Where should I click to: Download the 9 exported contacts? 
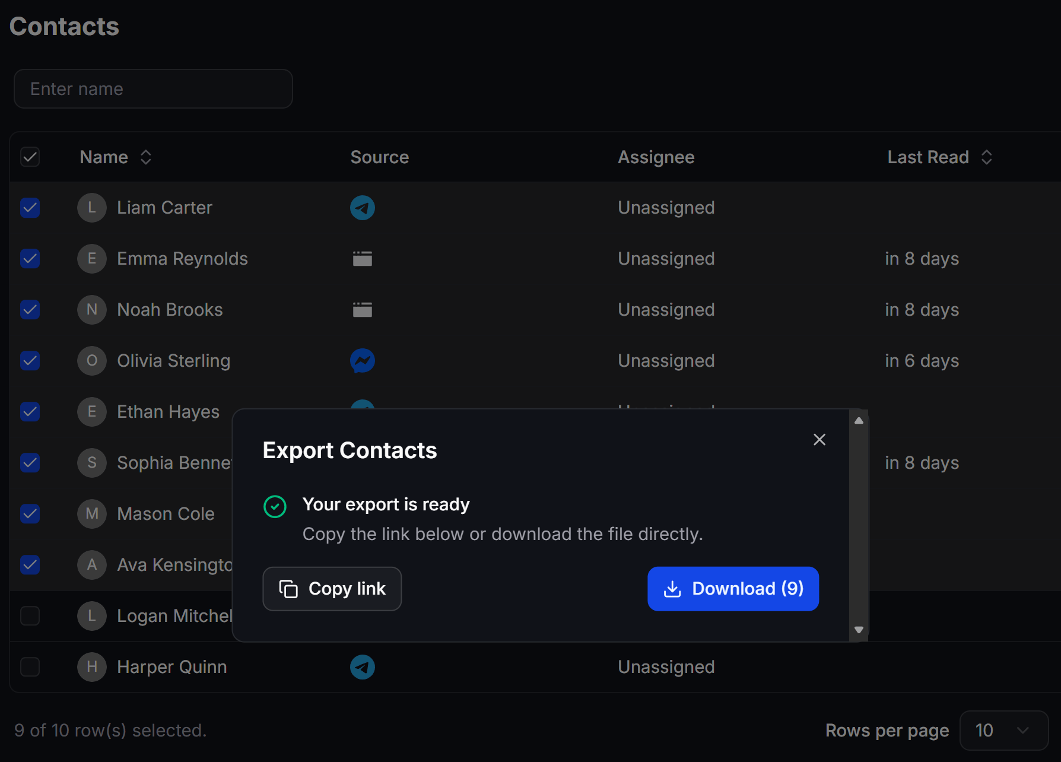tap(733, 589)
